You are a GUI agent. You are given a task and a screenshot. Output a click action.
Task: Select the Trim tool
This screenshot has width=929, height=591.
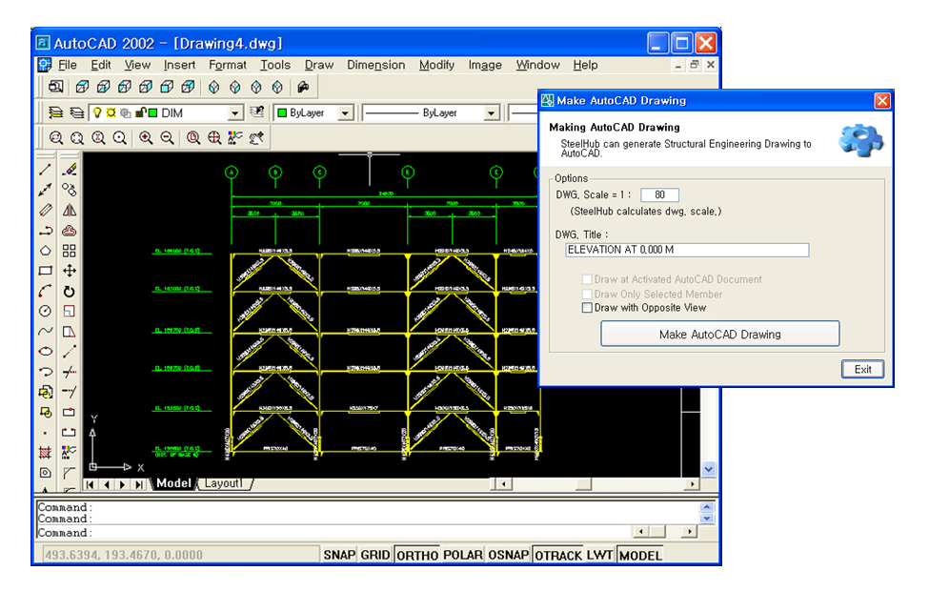coord(70,372)
